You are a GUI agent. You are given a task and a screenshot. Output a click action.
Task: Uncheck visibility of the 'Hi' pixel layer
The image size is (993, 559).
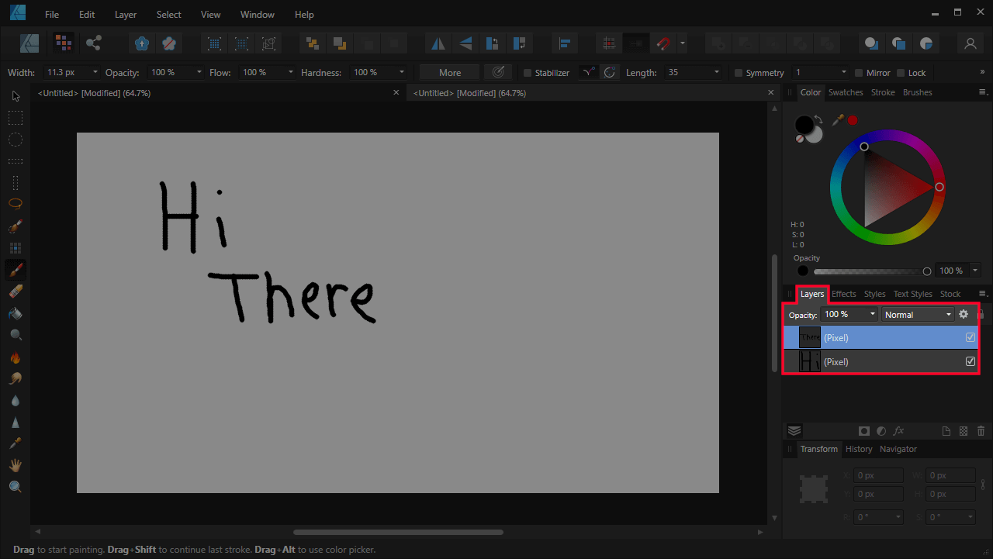(x=970, y=361)
